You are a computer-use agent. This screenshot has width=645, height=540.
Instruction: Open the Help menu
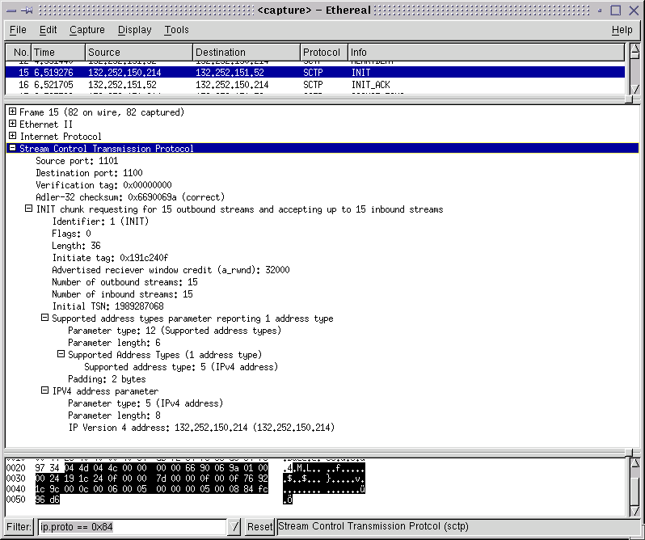(622, 30)
